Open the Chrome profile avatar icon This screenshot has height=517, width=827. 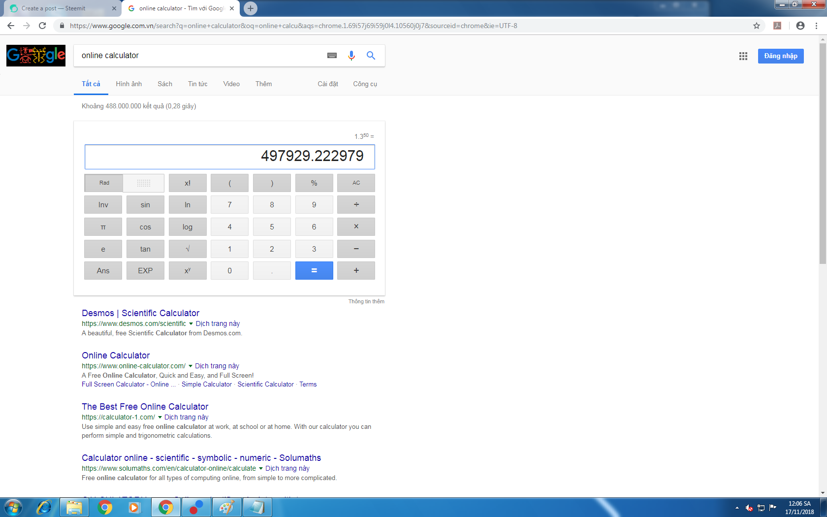(x=800, y=26)
